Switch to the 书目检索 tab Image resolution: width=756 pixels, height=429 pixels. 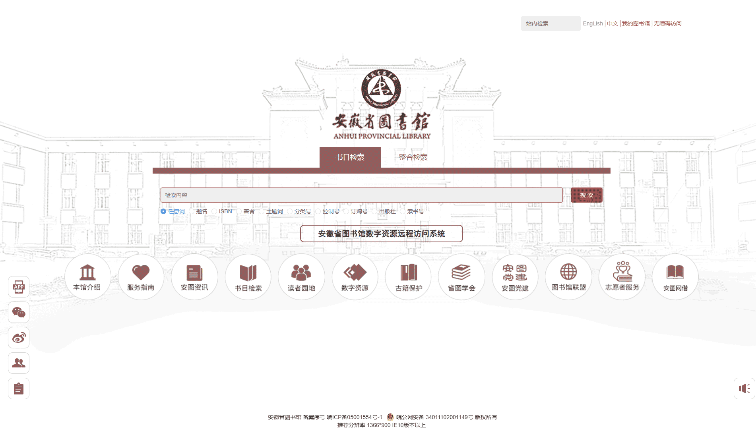[x=350, y=157]
